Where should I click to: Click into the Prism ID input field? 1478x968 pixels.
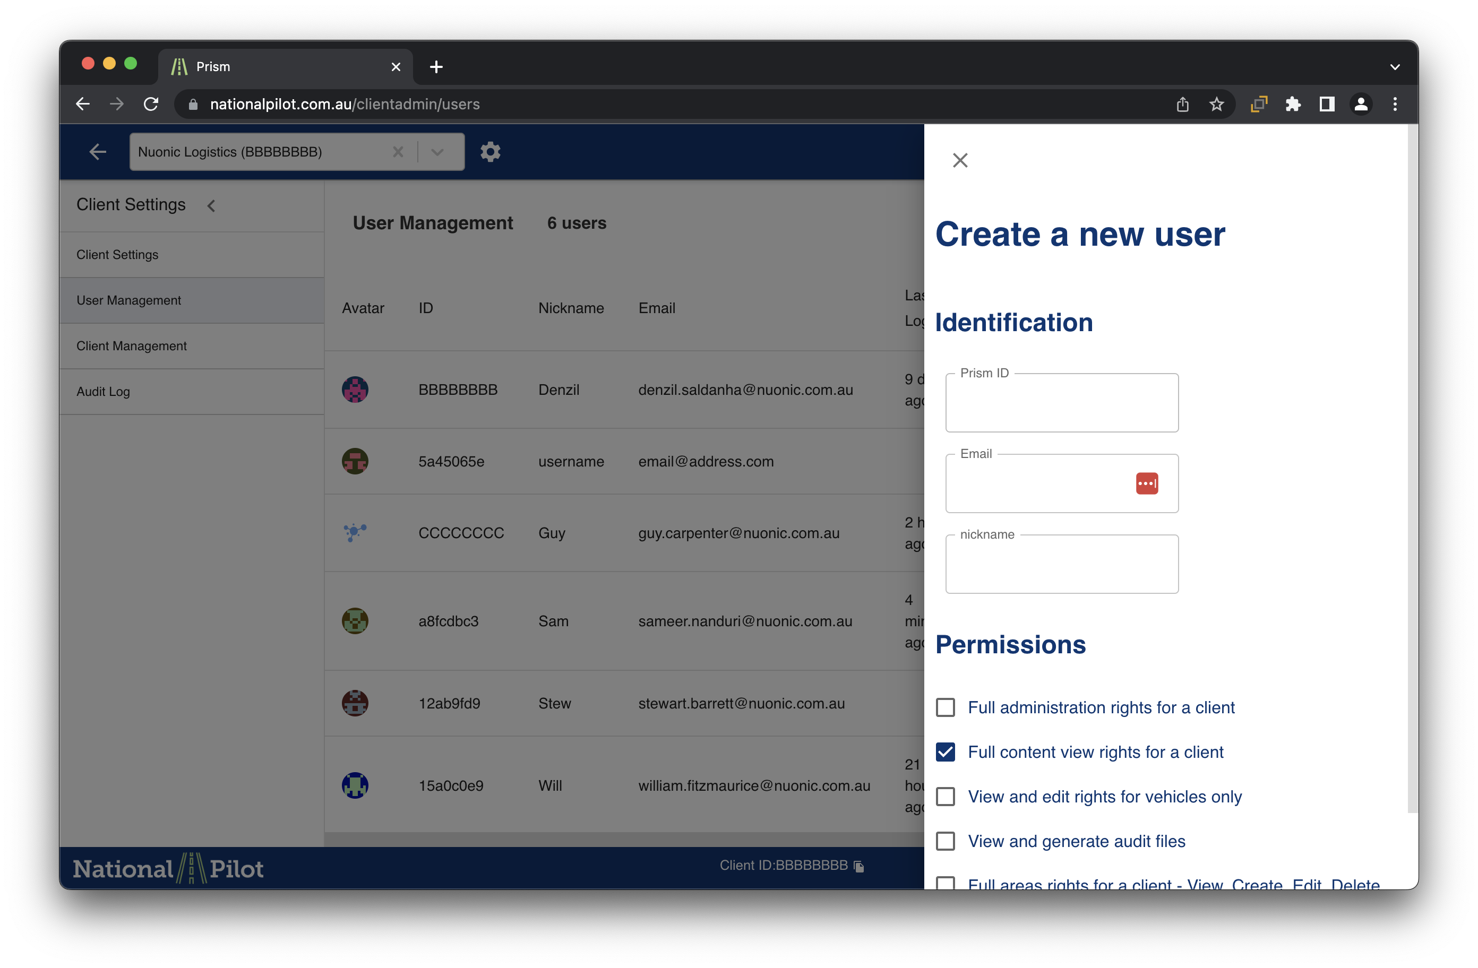pos(1061,403)
